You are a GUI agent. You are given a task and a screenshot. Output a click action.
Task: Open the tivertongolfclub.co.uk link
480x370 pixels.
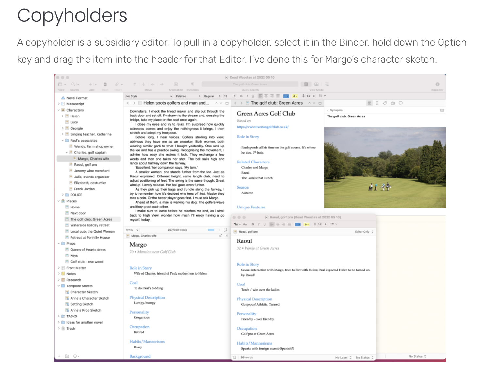pos(263,127)
